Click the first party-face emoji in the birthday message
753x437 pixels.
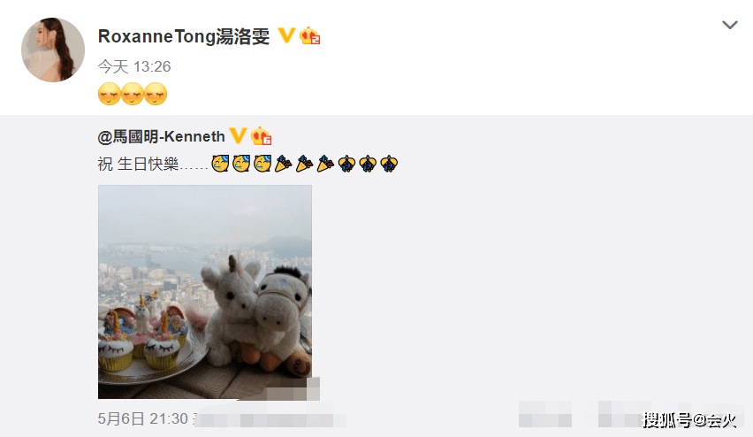click(x=220, y=164)
